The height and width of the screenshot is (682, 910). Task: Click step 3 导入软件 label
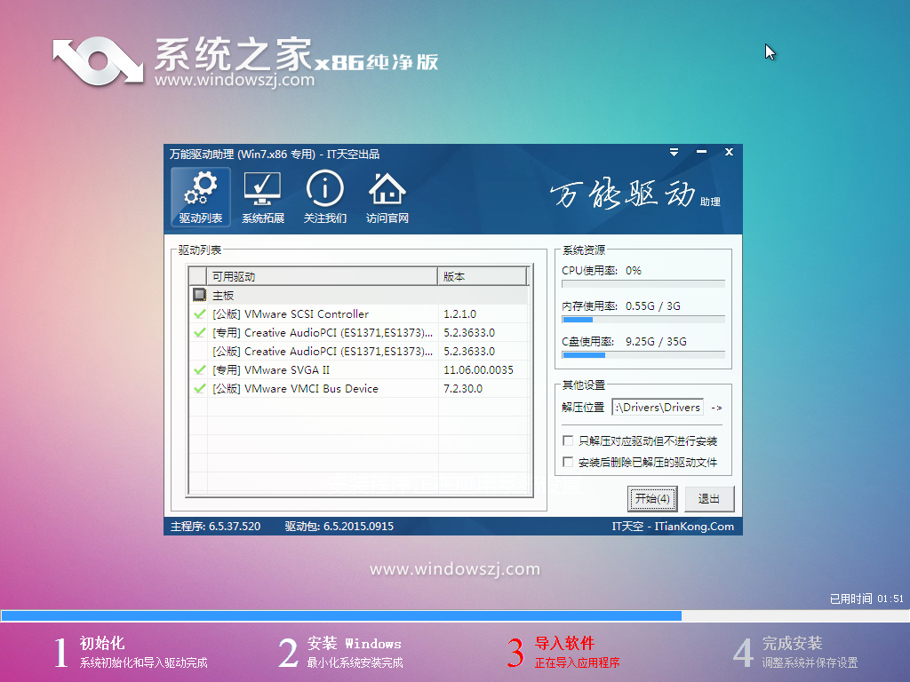tap(564, 643)
